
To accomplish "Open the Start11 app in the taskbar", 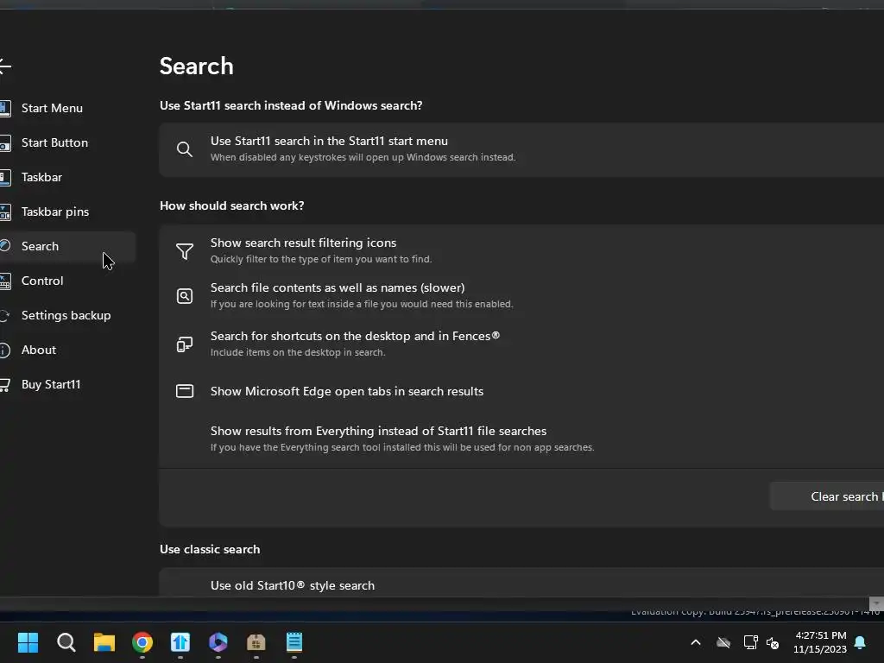I will tap(180, 642).
